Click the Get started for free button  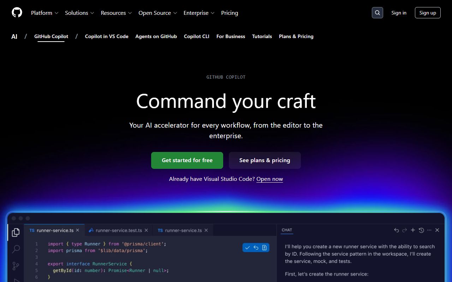187,160
